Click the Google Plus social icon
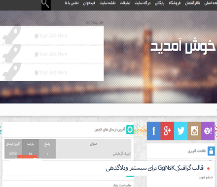The width and height of the screenshot is (217, 187). (167, 131)
